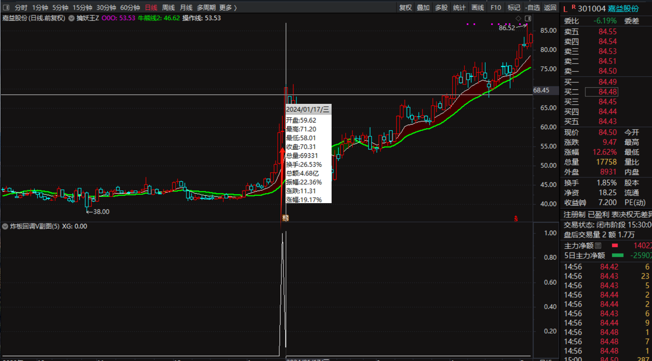Click the red S marker near chart bottom
Viewport: 652px width, 361px height.
coord(516,219)
